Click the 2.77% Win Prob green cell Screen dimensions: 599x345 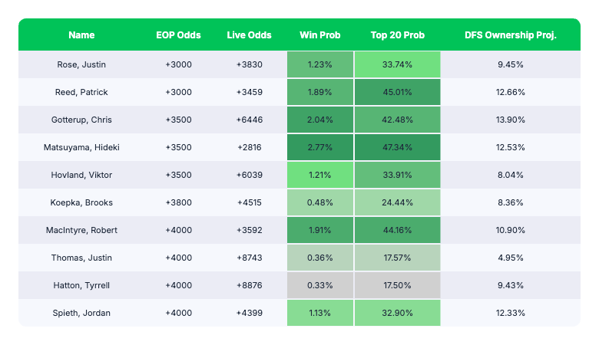coord(319,147)
